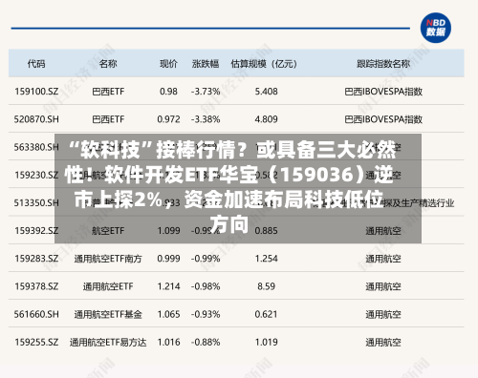Click the NBD 数据 round logo
The image size is (478, 378).
(x=436, y=28)
